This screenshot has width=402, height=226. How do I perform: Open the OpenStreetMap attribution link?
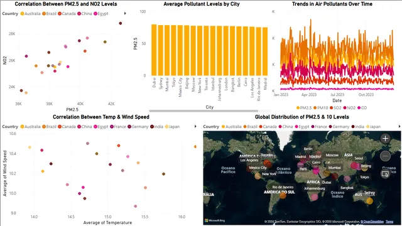click(x=372, y=222)
